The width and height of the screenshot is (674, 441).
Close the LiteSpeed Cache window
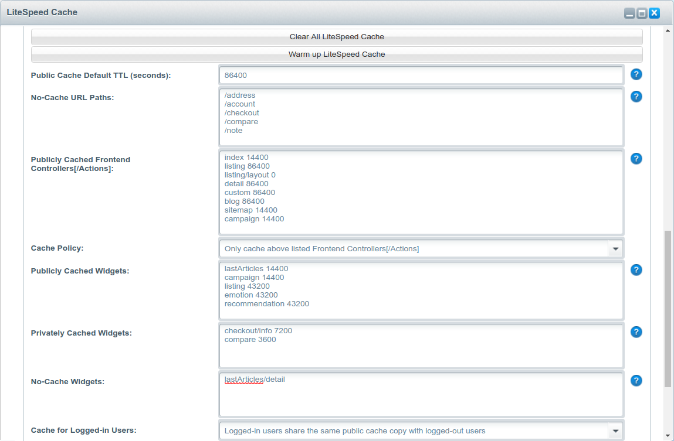tap(654, 13)
